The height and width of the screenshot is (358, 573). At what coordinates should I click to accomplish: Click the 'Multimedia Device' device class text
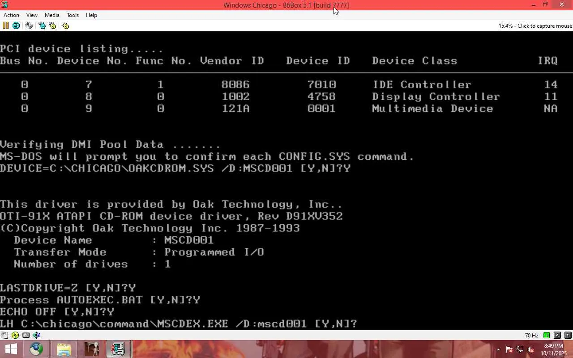tap(432, 109)
